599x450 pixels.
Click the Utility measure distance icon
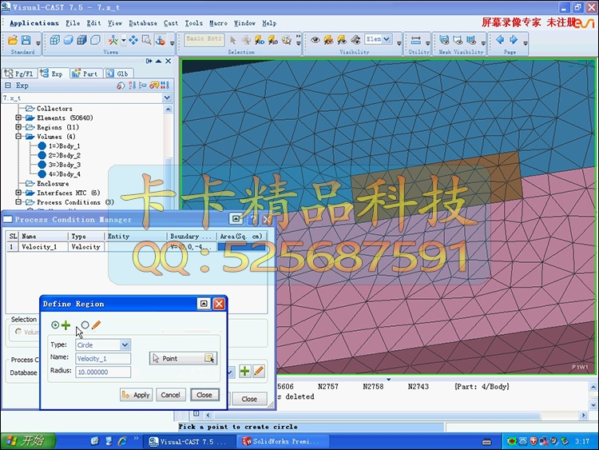(415, 40)
